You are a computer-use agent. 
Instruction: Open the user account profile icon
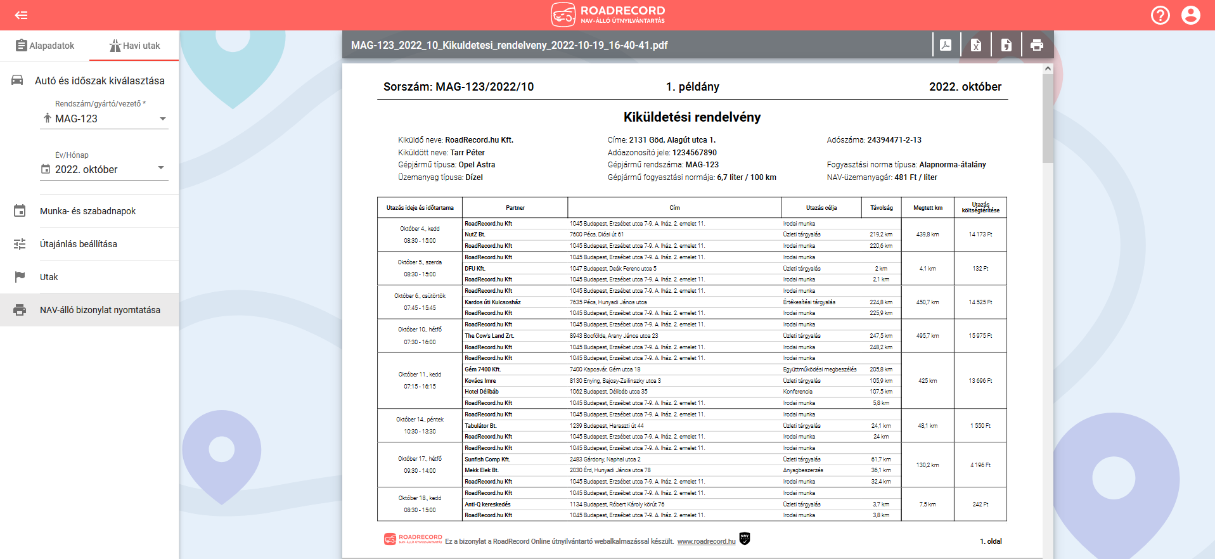tap(1191, 15)
